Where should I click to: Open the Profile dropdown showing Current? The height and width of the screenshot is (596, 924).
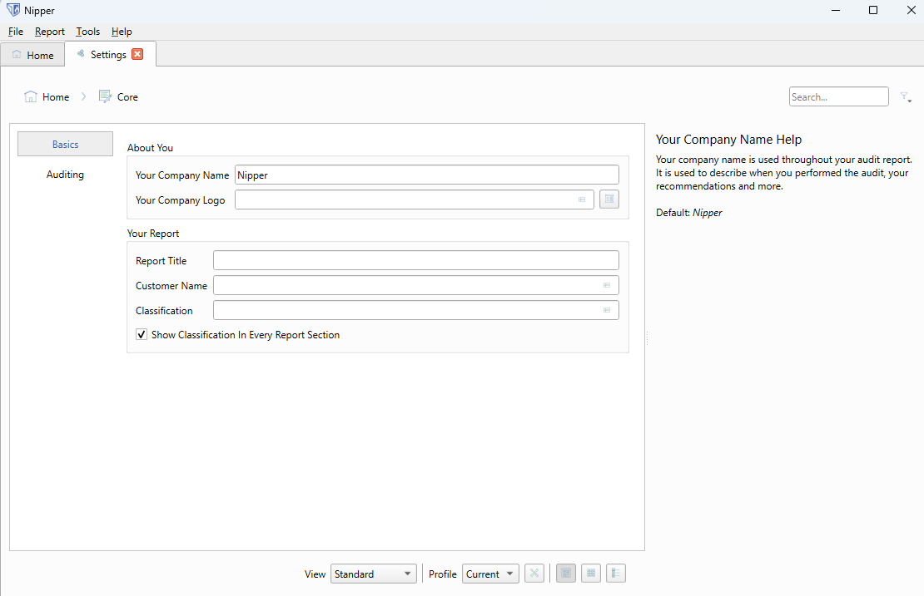490,573
